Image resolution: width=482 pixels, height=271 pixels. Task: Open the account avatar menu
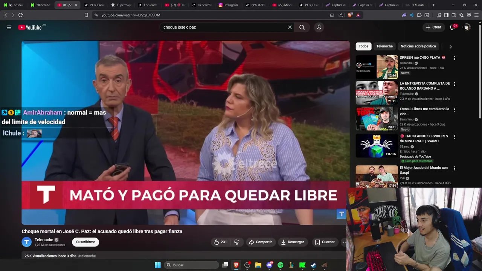[467, 27]
